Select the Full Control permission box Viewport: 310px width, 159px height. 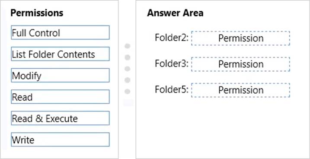pyautogui.click(x=60, y=32)
